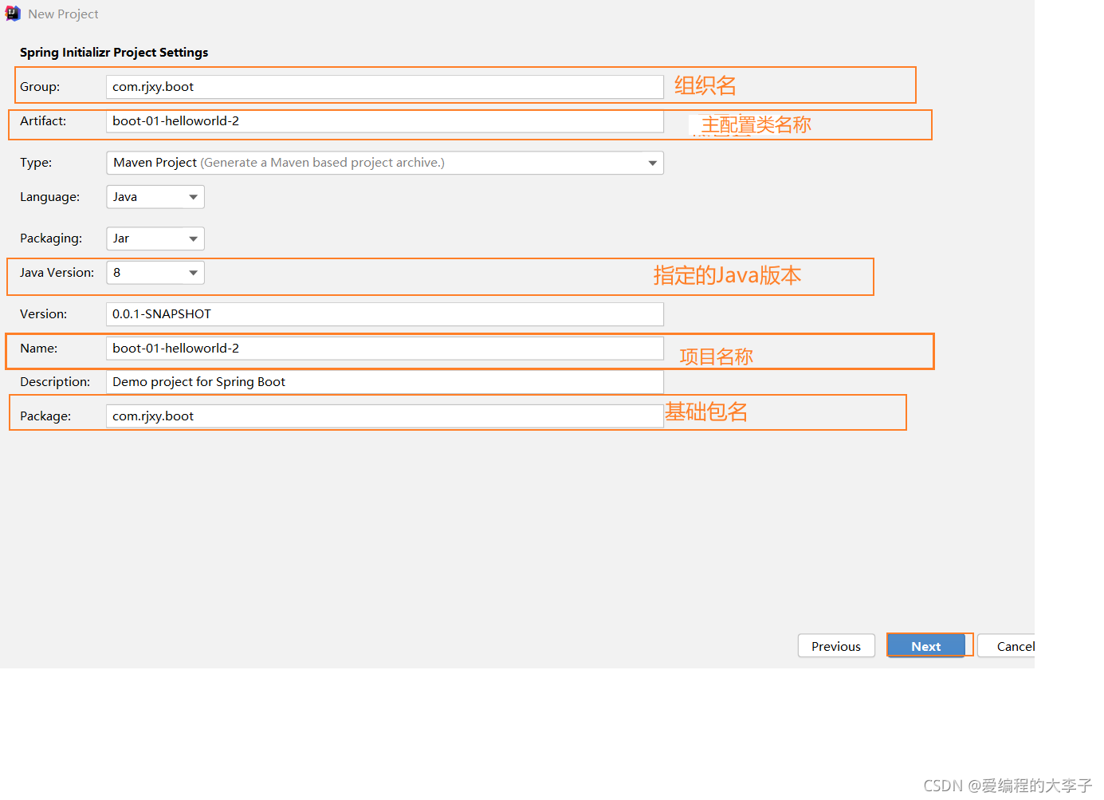Click the Packaging: label
Image resolution: width=1104 pixels, height=800 pixels.
51,238
